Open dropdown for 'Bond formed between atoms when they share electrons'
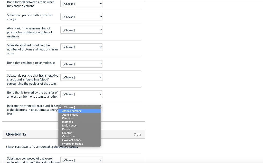Screen dimensions: 263x163 point(81,4)
